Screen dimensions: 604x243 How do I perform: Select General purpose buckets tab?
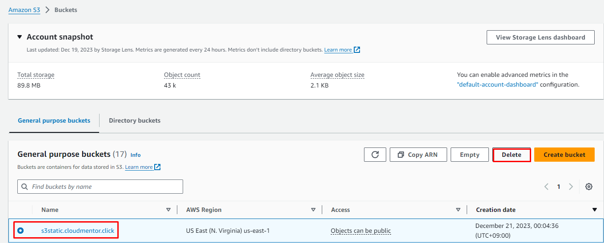[x=54, y=120]
